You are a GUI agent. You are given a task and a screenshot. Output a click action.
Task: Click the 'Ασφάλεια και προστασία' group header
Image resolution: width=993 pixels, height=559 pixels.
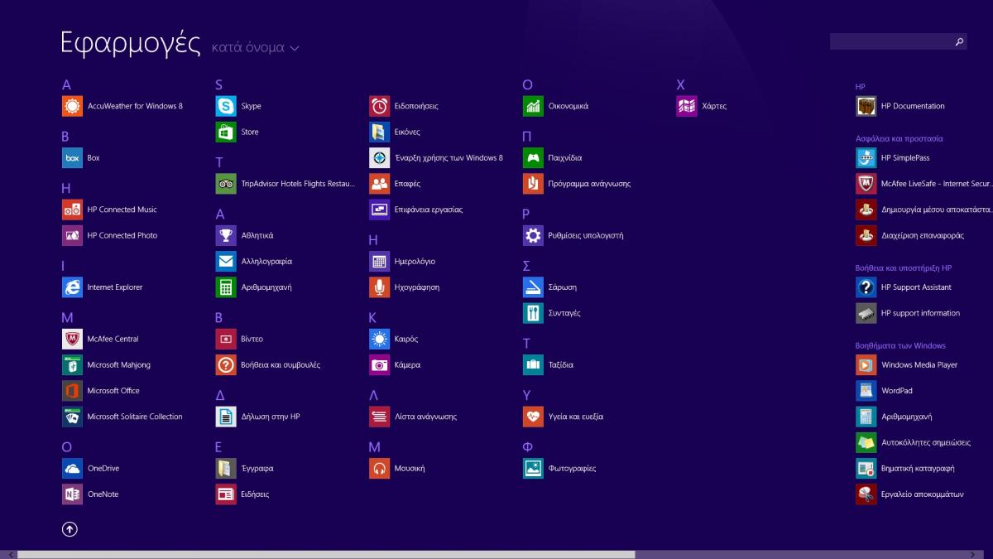pos(899,139)
